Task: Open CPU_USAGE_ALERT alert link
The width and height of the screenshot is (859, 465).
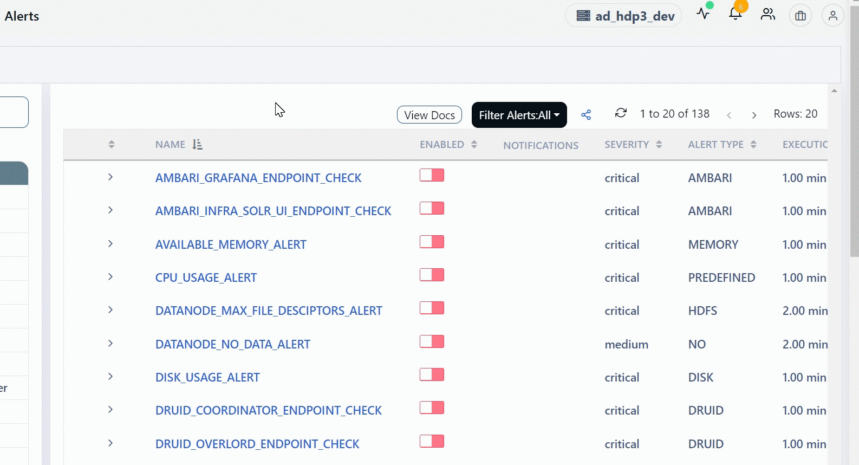Action: coord(206,277)
